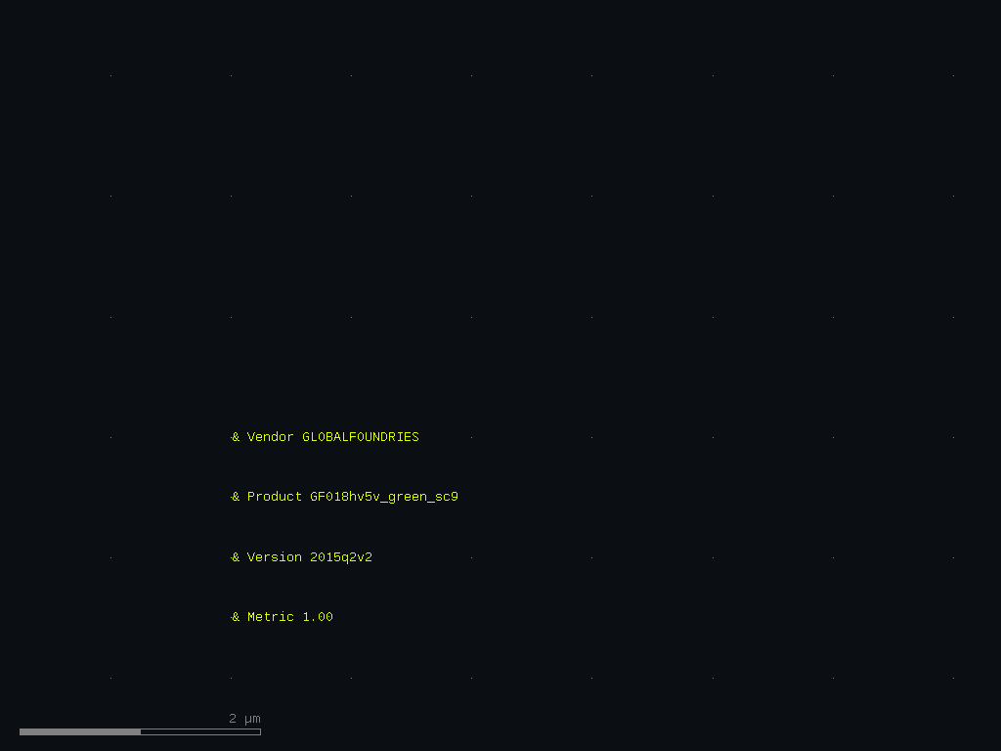This screenshot has height=751, width=1001.
Task: Select the '& Product GF018hv5v_green_sc9' label
Action: pos(345,497)
